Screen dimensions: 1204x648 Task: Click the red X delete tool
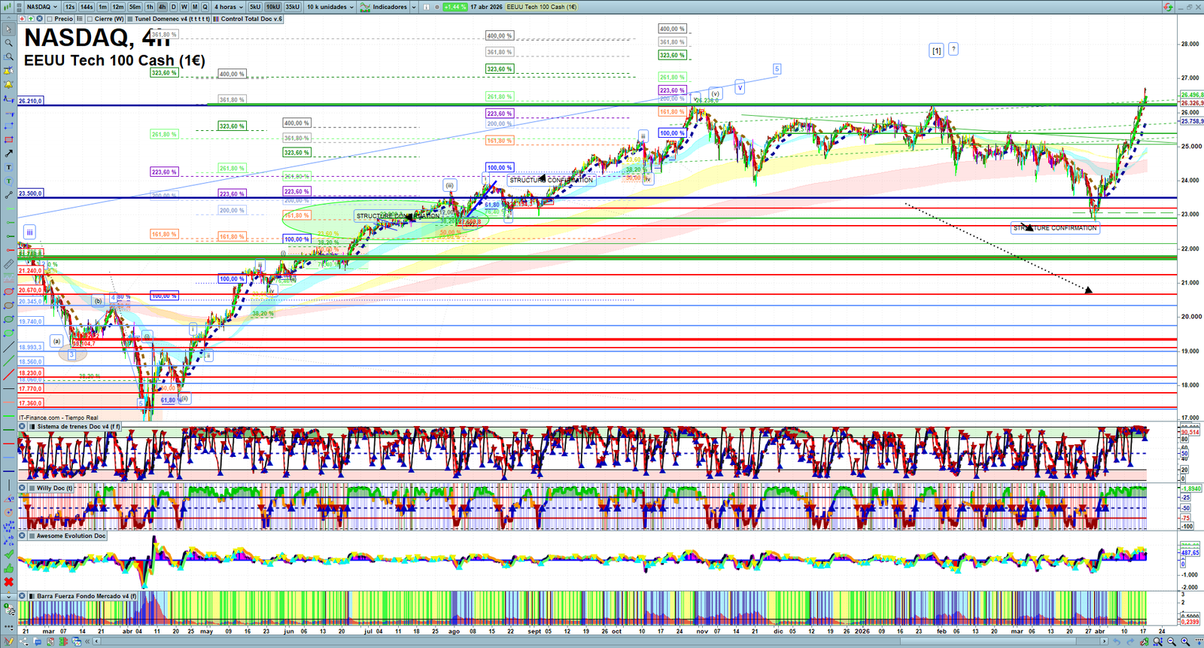8,582
